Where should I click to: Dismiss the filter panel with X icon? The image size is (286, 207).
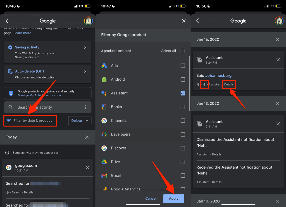coord(183,21)
